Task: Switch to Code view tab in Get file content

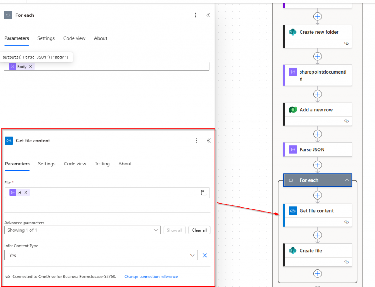Action: pyautogui.click(x=75, y=164)
